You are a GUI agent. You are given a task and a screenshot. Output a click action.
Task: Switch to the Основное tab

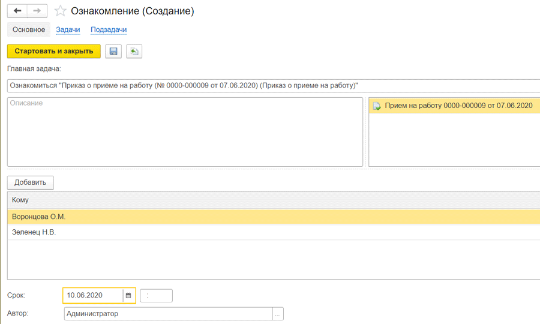click(29, 29)
